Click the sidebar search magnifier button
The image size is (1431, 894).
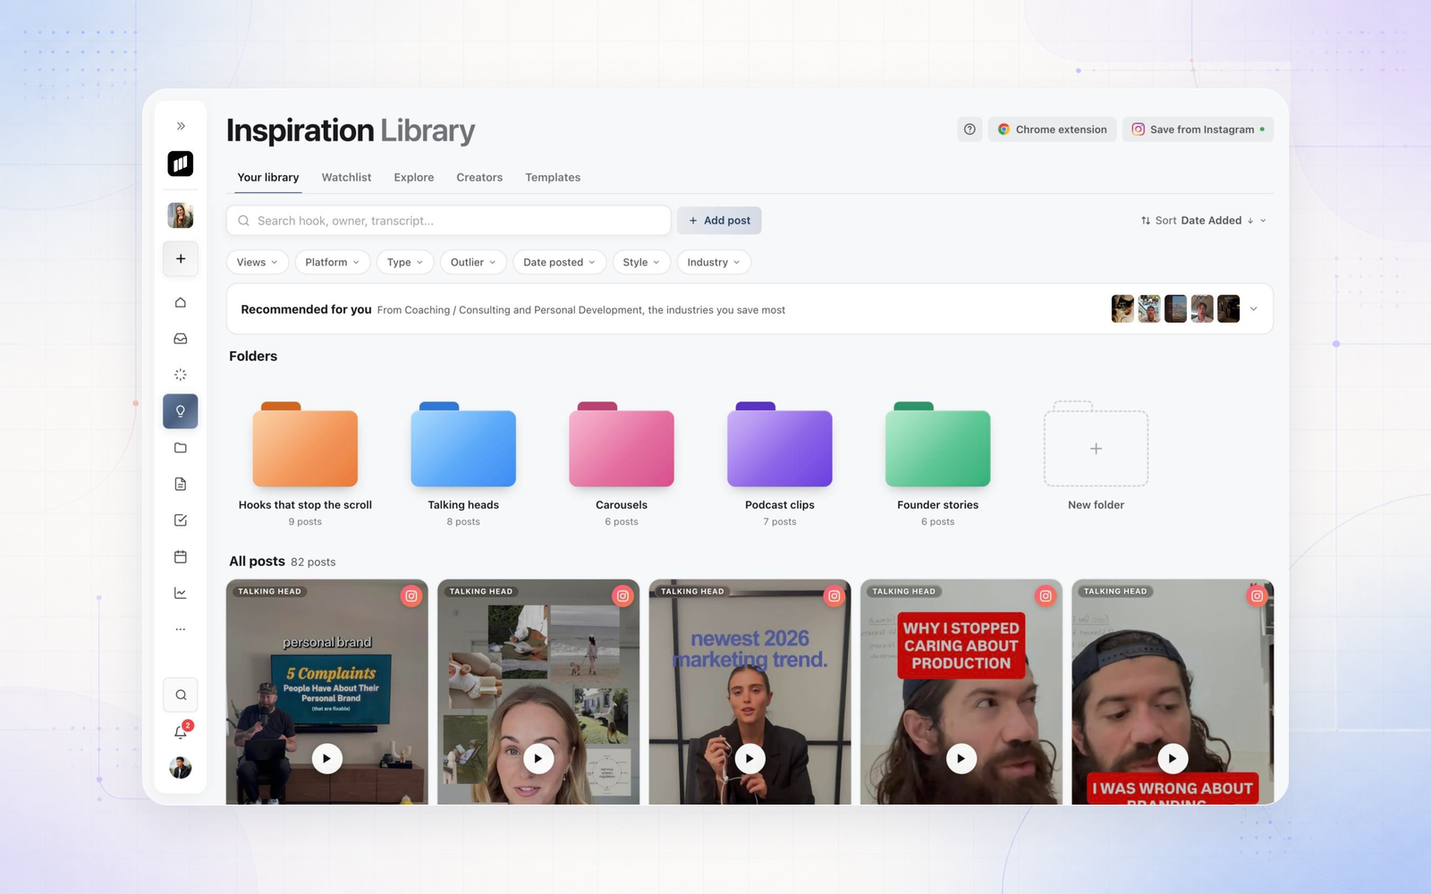tap(181, 695)
